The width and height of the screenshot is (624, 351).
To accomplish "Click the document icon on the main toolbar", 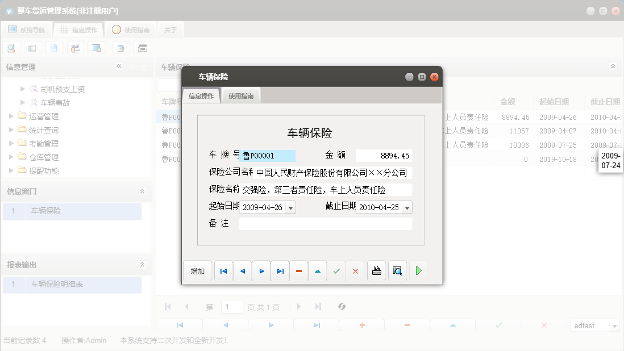I will coord(54,48).
